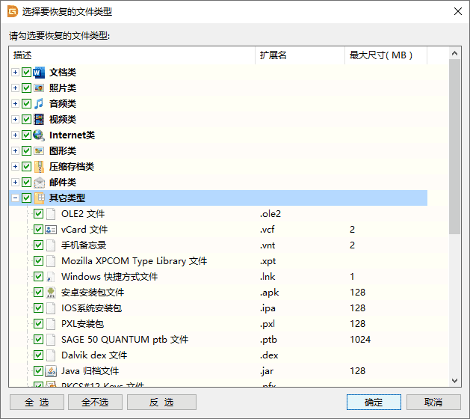Expand the 邮件类 category
This screenshot has width=470, height=419.
coord(15,182)
